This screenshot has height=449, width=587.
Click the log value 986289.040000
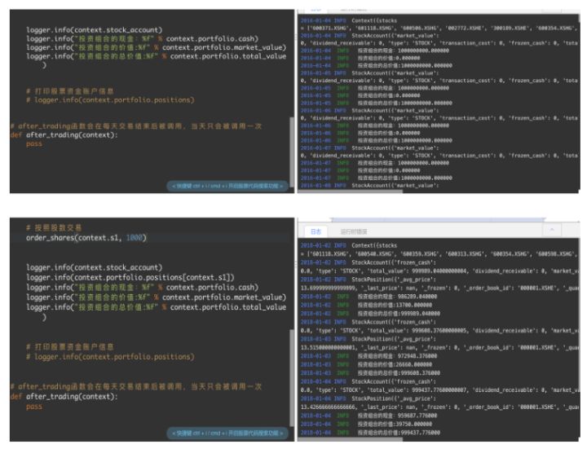pos(417,297)
